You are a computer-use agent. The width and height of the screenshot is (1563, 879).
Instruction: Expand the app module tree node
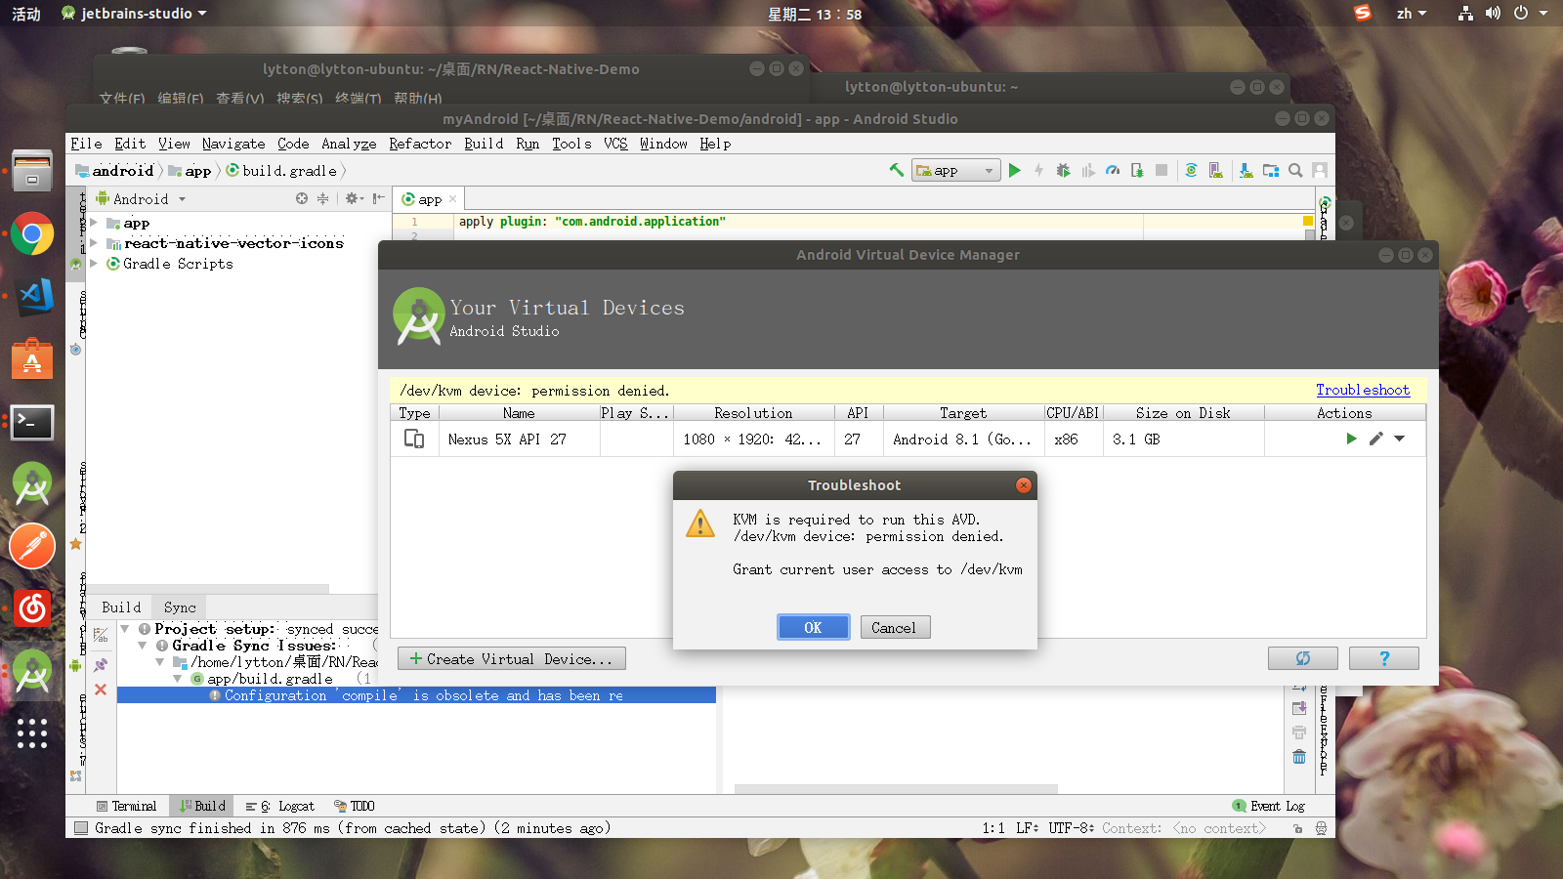point(94,223)
